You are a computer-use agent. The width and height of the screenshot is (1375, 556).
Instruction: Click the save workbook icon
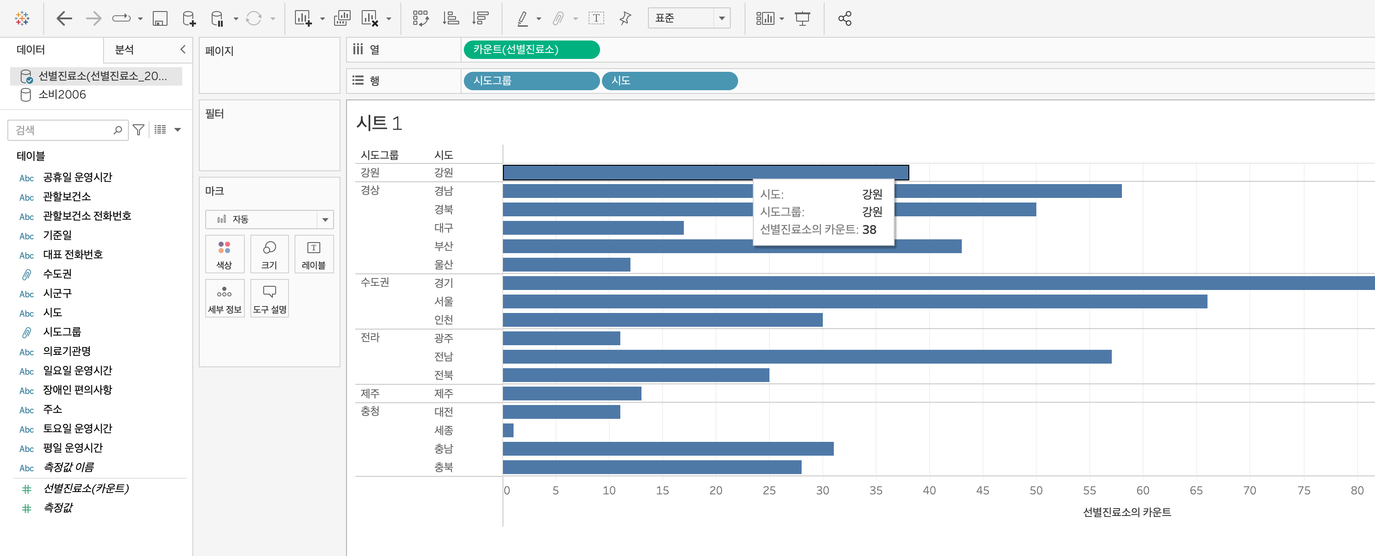[160, 19]
